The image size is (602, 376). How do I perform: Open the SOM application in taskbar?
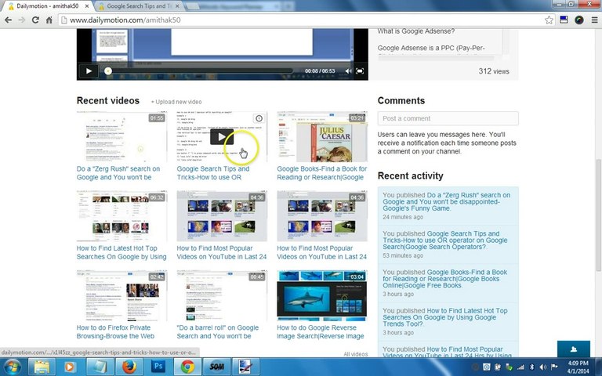point(216,367)
